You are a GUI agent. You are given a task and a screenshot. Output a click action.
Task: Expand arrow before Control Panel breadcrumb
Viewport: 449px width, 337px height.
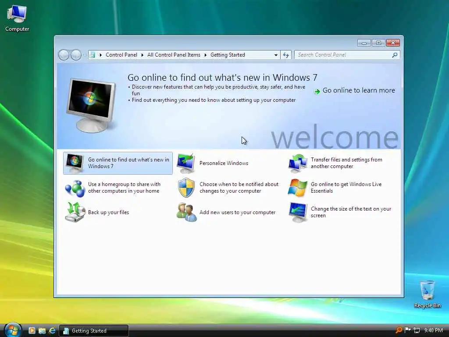(100, 55)
